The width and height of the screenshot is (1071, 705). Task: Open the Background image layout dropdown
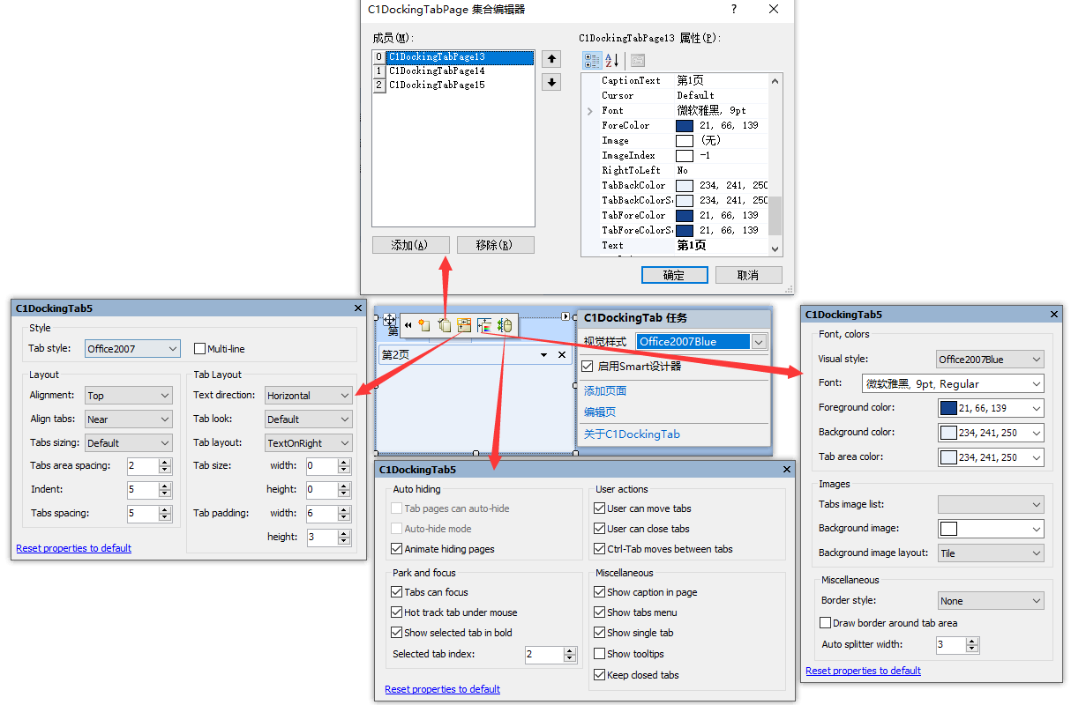click(991, 553)
